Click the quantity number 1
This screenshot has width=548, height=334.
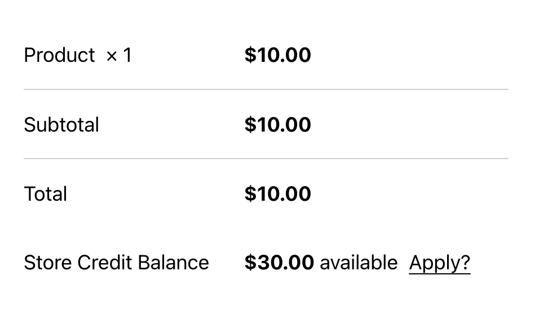click(x=127, y=55)
